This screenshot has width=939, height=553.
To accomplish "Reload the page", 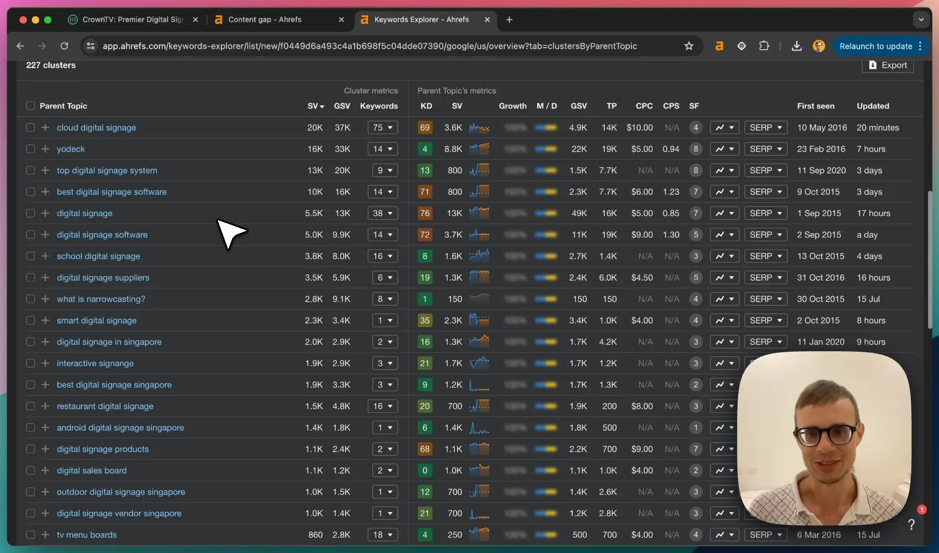I will click(x=64, y=46).
